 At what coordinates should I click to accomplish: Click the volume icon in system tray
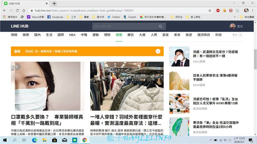point(225,140)
